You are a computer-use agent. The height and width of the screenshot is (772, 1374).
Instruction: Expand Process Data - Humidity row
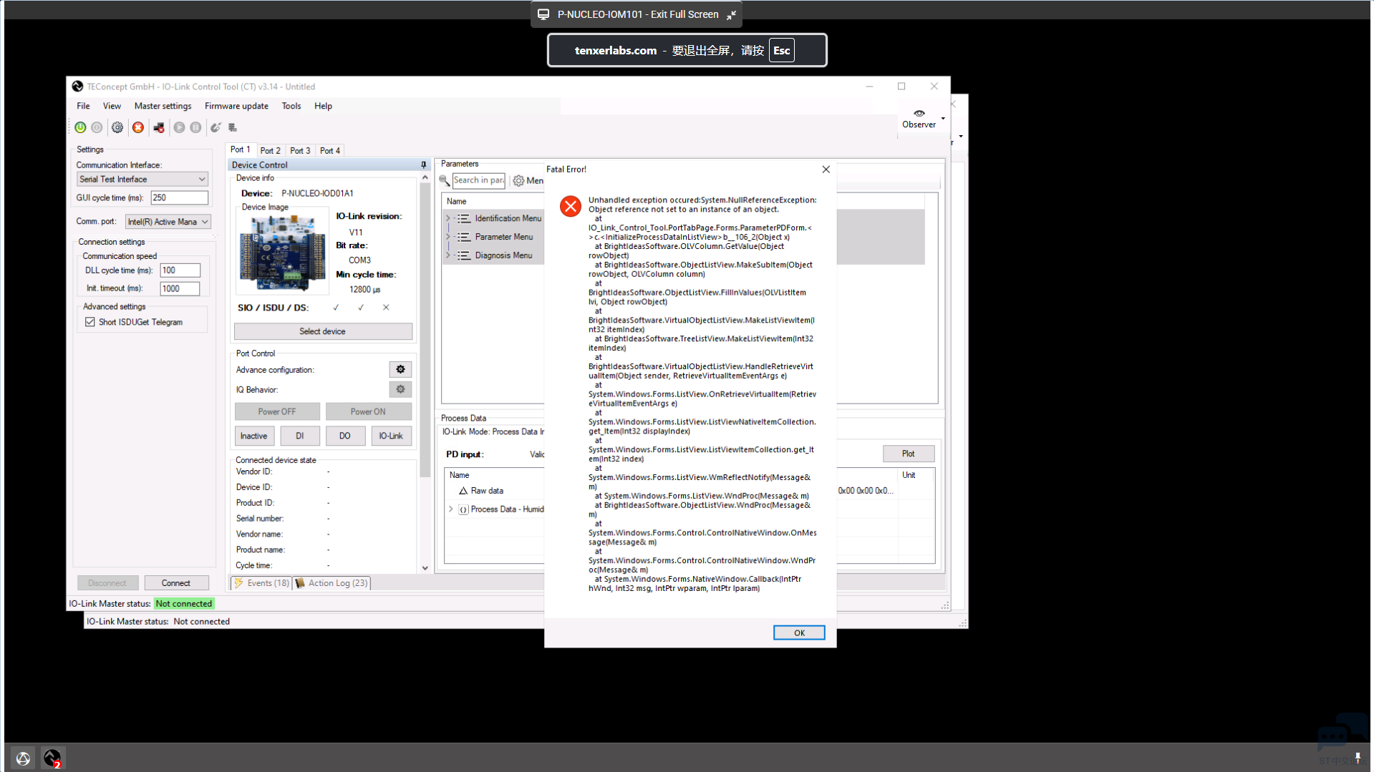[451, 509]
